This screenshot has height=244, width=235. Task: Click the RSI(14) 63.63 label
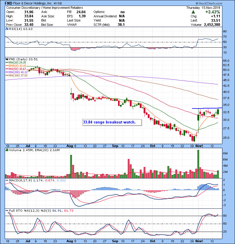[21, 29]
